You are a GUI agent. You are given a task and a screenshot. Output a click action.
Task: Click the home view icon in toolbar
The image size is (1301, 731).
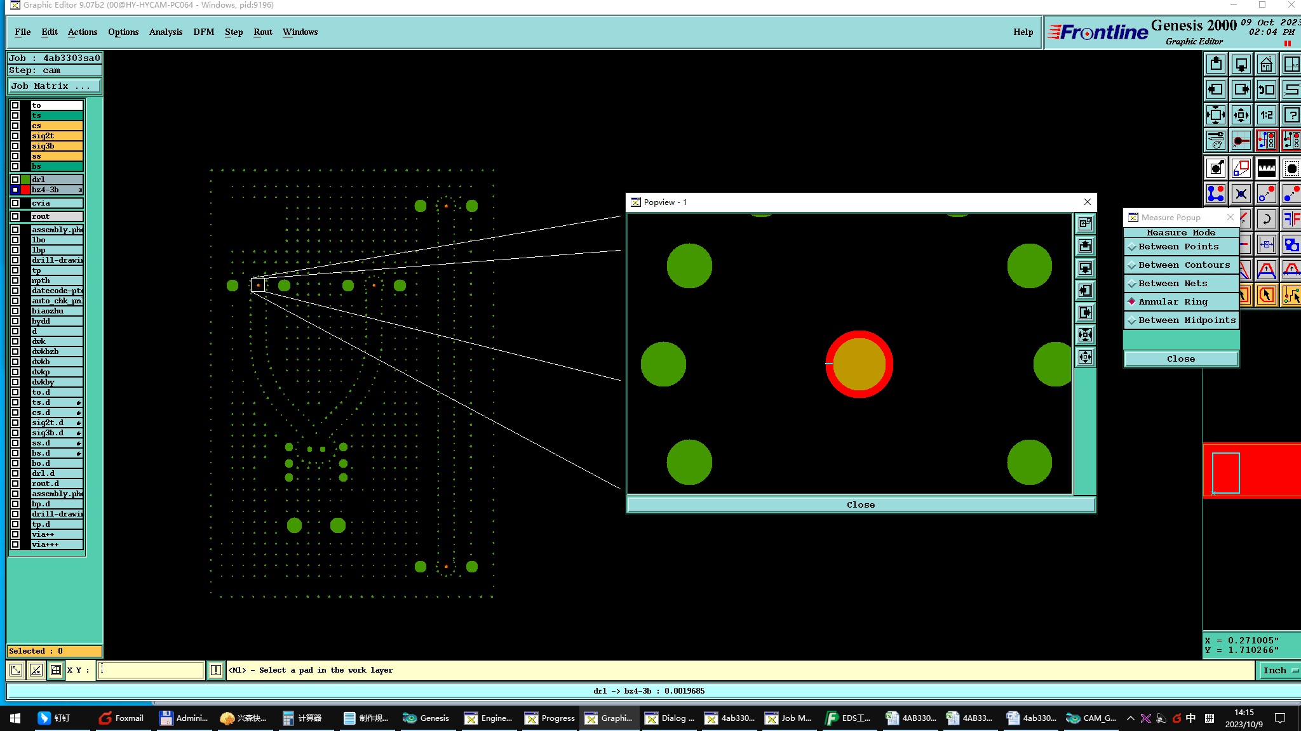[x=1266, y=64]
